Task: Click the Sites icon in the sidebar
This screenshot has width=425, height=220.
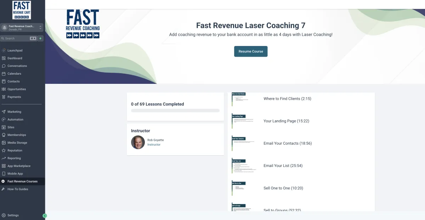Action: pos(4,127)
